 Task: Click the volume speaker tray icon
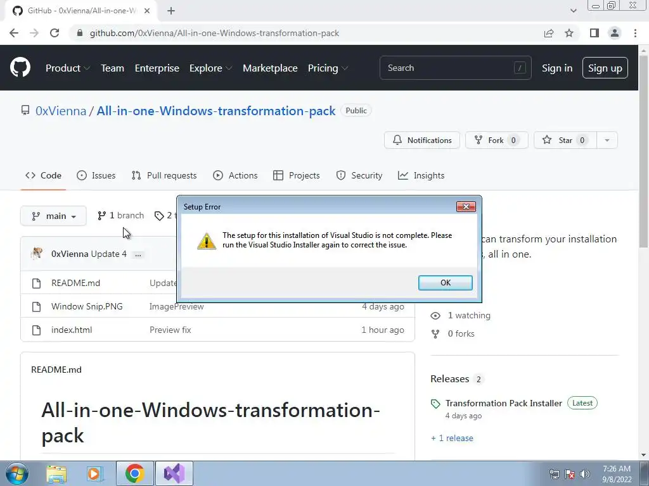pos(585,474)
